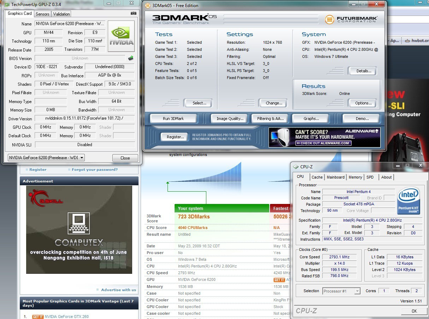Click the CHECK OUT ALIENWARE.COM link
429x319 pixels.
pos(323,143)
